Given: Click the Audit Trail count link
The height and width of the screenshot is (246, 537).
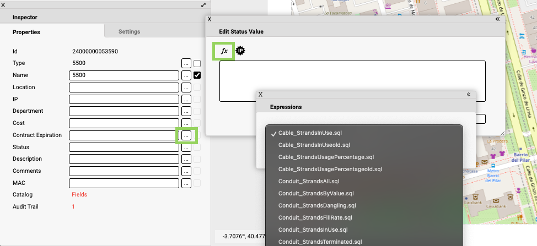Looking at the screenshot, I should tap(73, 207).
